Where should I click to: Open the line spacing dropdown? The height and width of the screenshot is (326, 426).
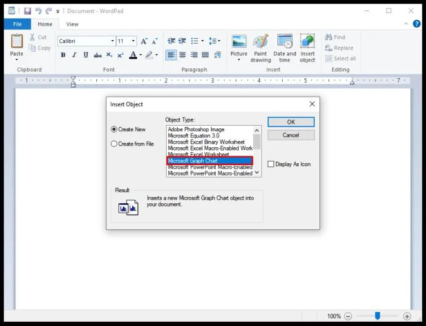point(214,41)
